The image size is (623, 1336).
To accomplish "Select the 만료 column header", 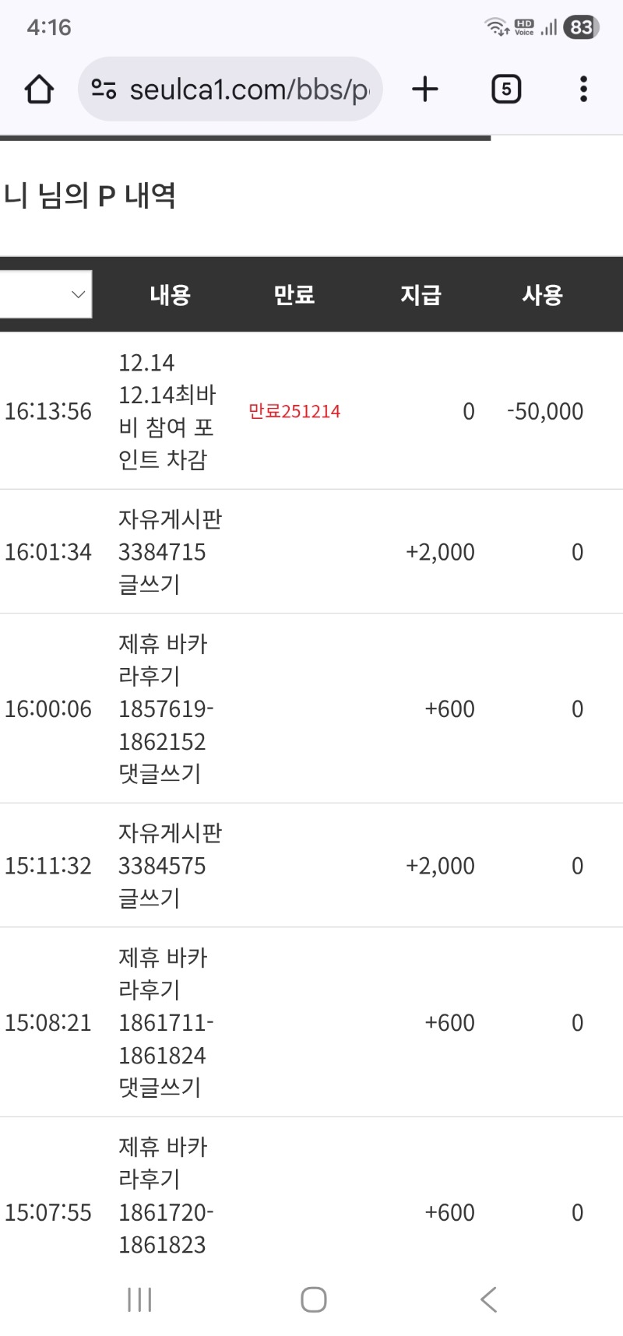I will [x=294, y=295].
